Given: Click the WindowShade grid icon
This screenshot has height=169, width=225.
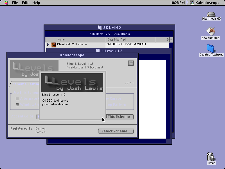Looking at the screenshot, I should click(x=17, y=105).
